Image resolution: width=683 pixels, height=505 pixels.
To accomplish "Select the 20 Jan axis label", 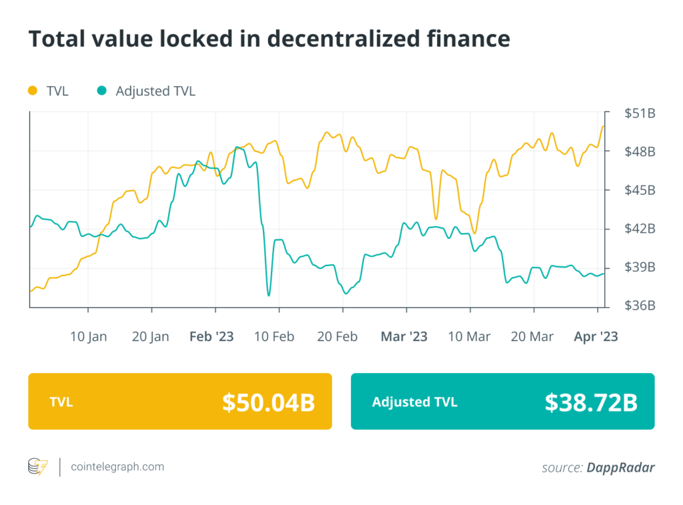I will point(151,337).
